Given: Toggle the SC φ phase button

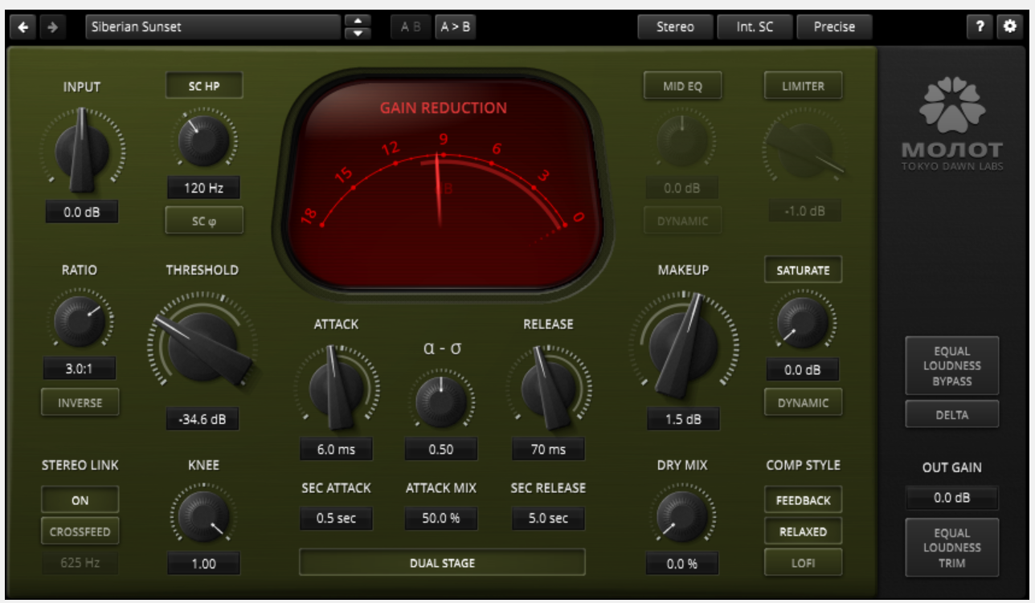Looking at the screenshot, I should [204, 221].
